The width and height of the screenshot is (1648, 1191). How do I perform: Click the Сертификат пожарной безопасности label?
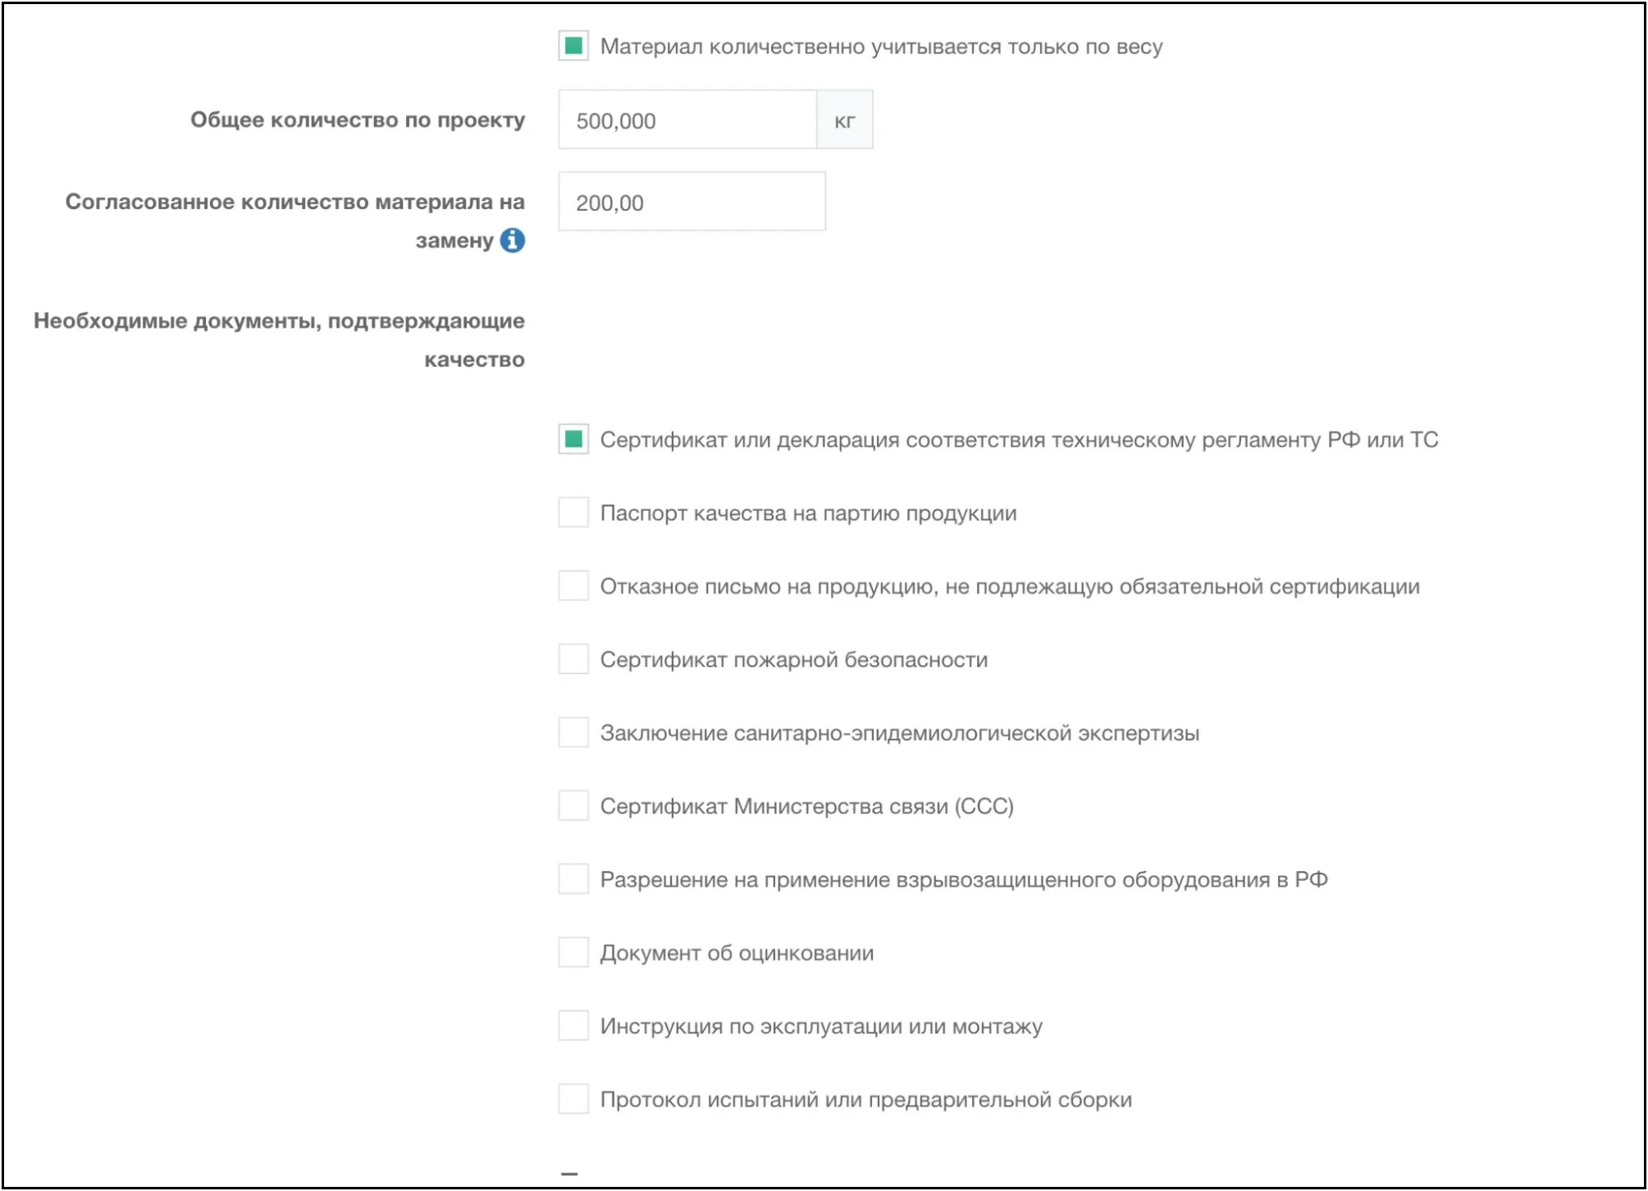click(793, 659)
